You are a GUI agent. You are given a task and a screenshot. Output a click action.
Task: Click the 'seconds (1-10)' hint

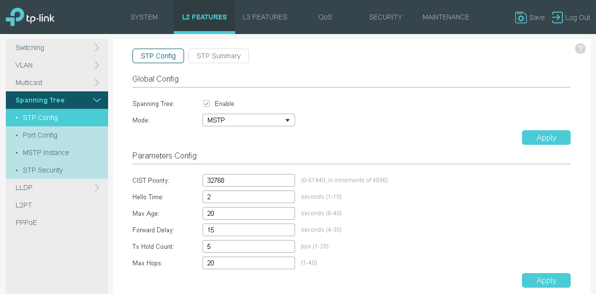click(x=321, y=197)
